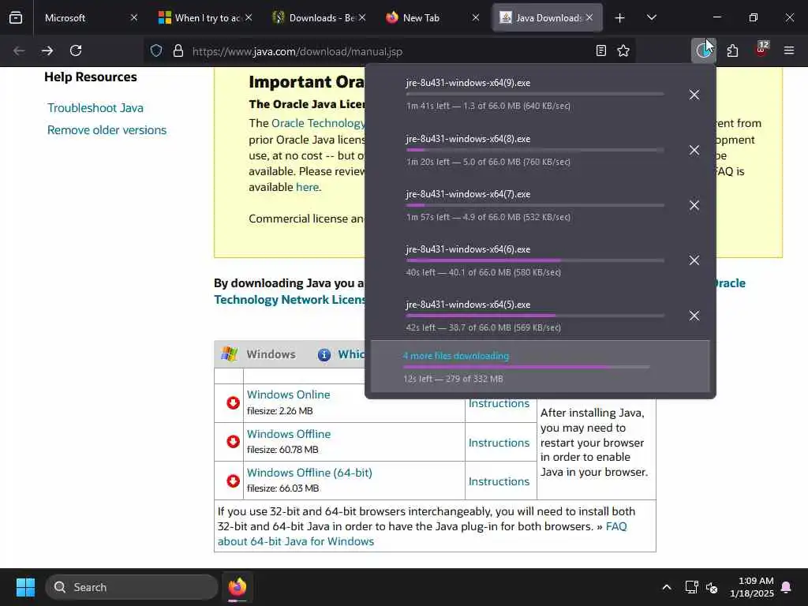Click red download arrow for Windows Online
The height and width of the screenshot is (606, 808).
[233, 403]
